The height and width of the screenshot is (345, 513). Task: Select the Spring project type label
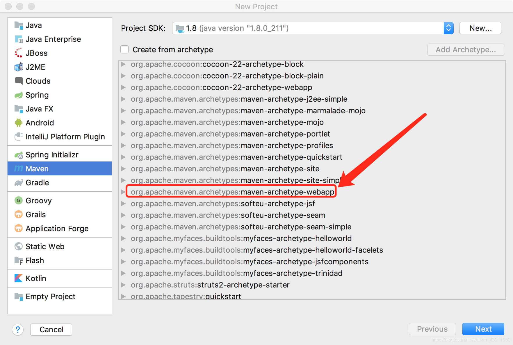click(x=37, y=95)
